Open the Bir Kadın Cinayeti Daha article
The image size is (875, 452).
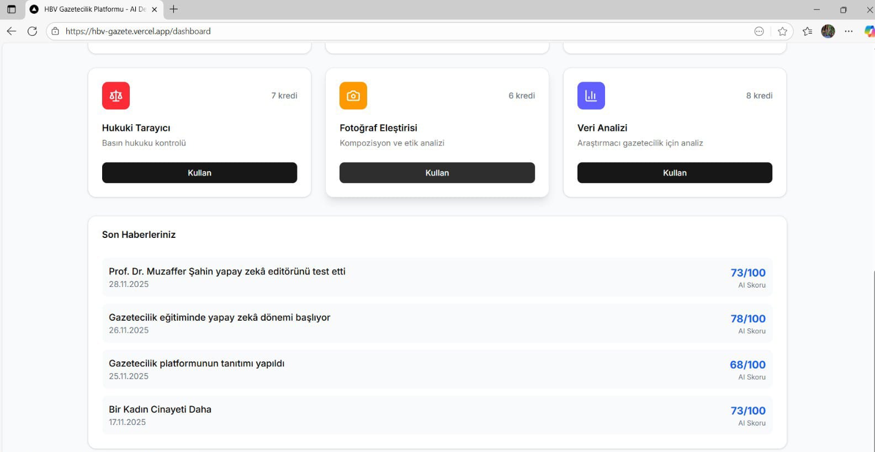pyautogui.click(x=160, y=410)
